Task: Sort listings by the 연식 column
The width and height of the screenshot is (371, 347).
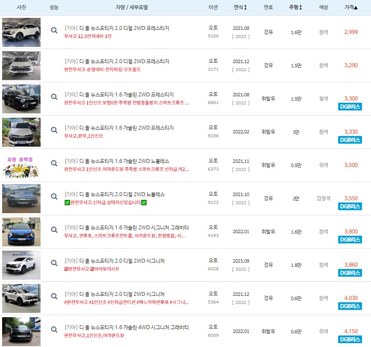Action: click(x=240, y=7)
